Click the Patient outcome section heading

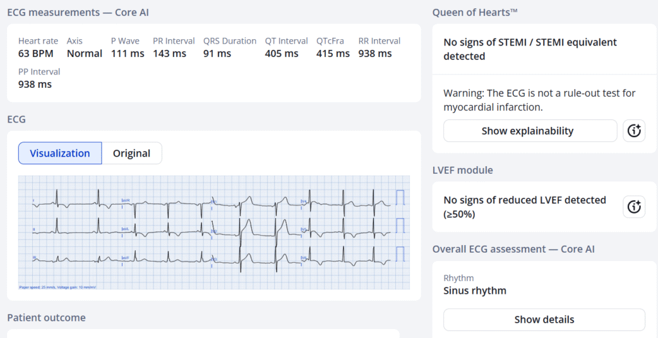(x=46, y=317)
